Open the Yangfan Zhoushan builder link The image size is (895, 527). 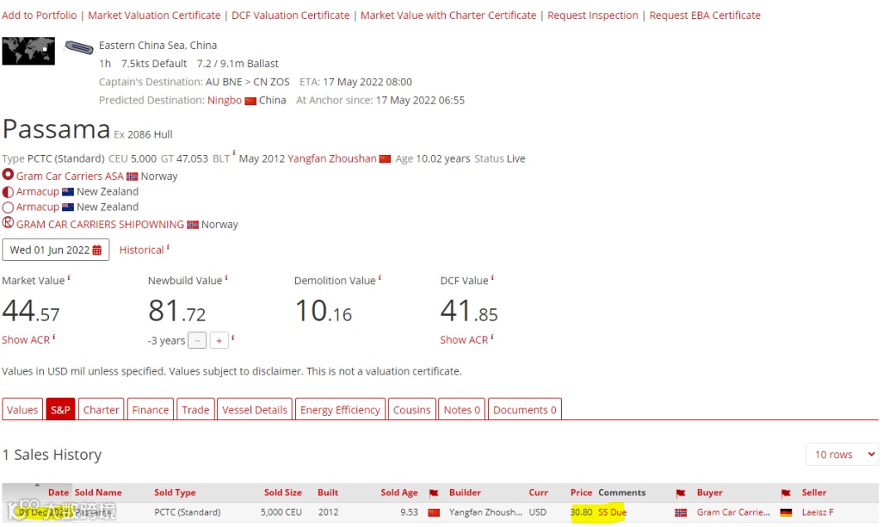point(332,159)
